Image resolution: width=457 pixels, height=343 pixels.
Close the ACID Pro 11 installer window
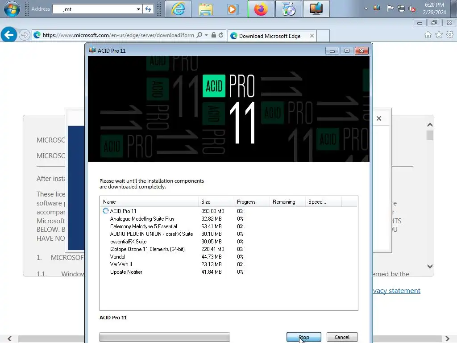[361, 51]
